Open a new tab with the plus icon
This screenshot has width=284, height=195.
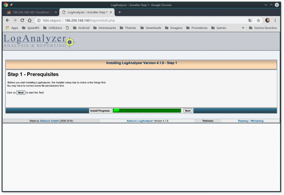119,12
